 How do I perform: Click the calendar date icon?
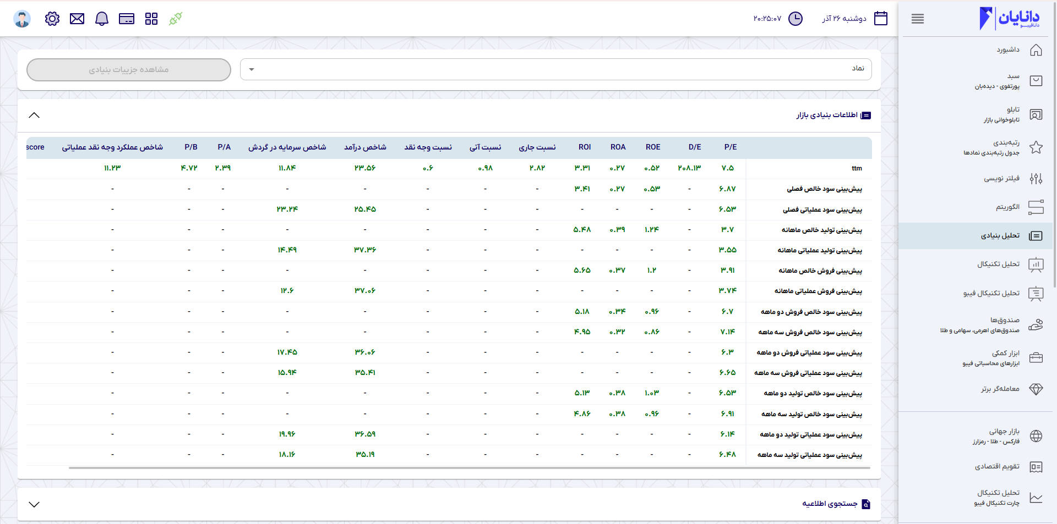[880, 19]
